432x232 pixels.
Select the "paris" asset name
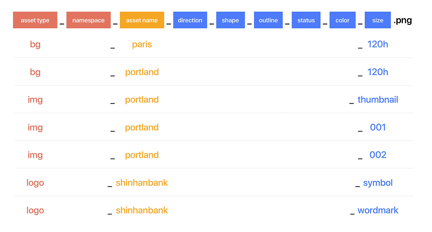coord(142,44)
